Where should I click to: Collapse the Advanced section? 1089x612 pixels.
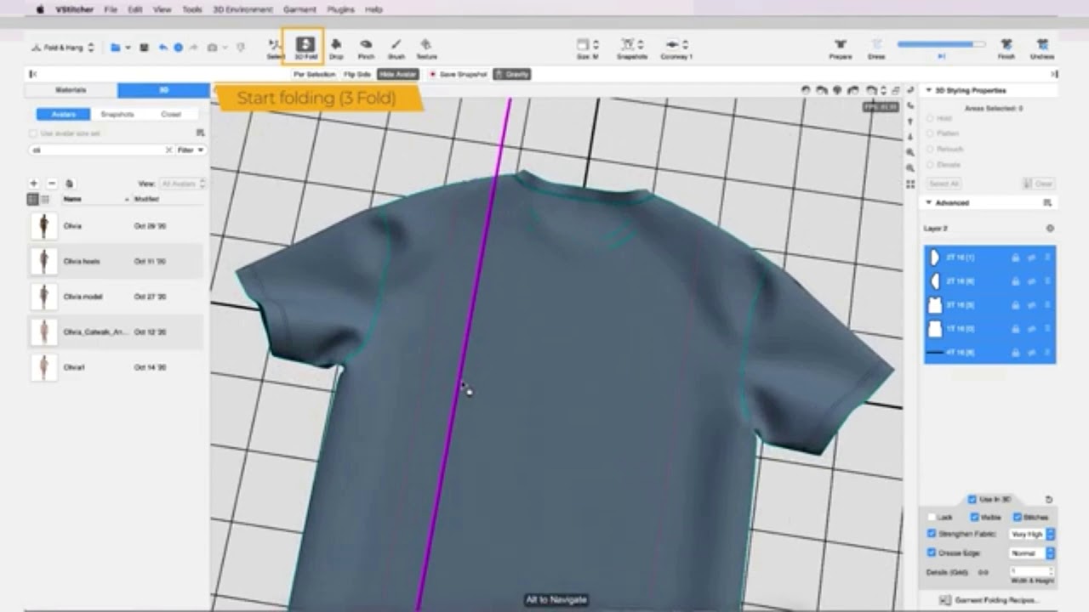pos(928,202)
